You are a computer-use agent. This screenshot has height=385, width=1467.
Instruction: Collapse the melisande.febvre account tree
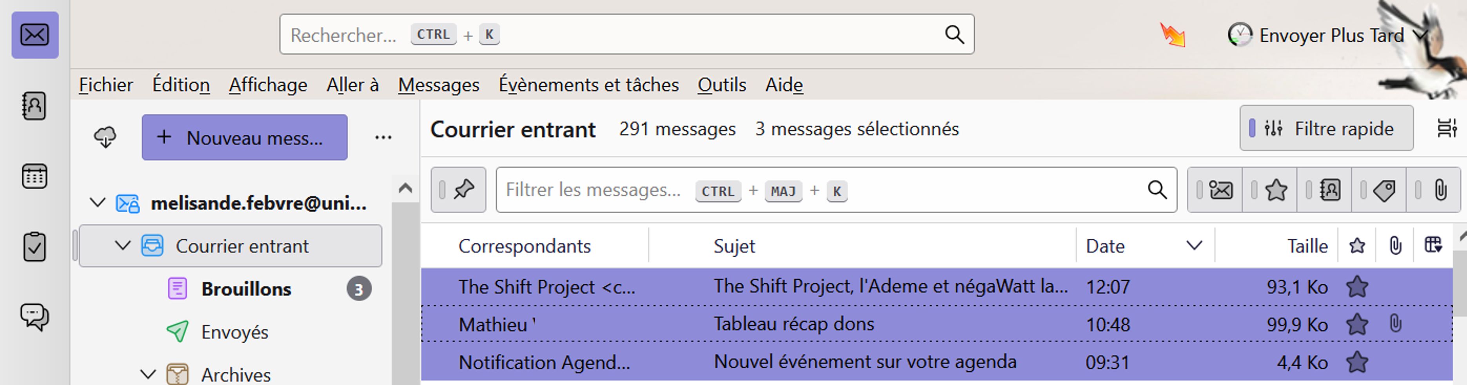(98, 203)
